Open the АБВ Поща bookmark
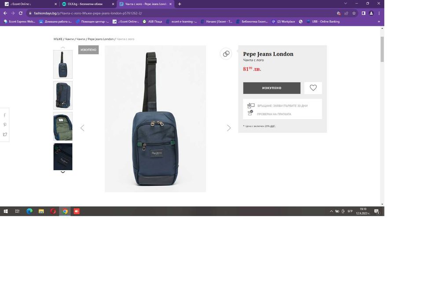This screenshot has height=289, width=440. click(x=152, y=22)
